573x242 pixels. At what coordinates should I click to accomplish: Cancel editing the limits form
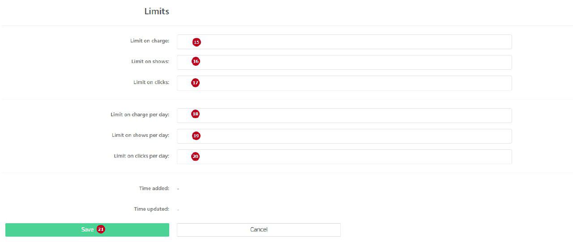point(259,229)
